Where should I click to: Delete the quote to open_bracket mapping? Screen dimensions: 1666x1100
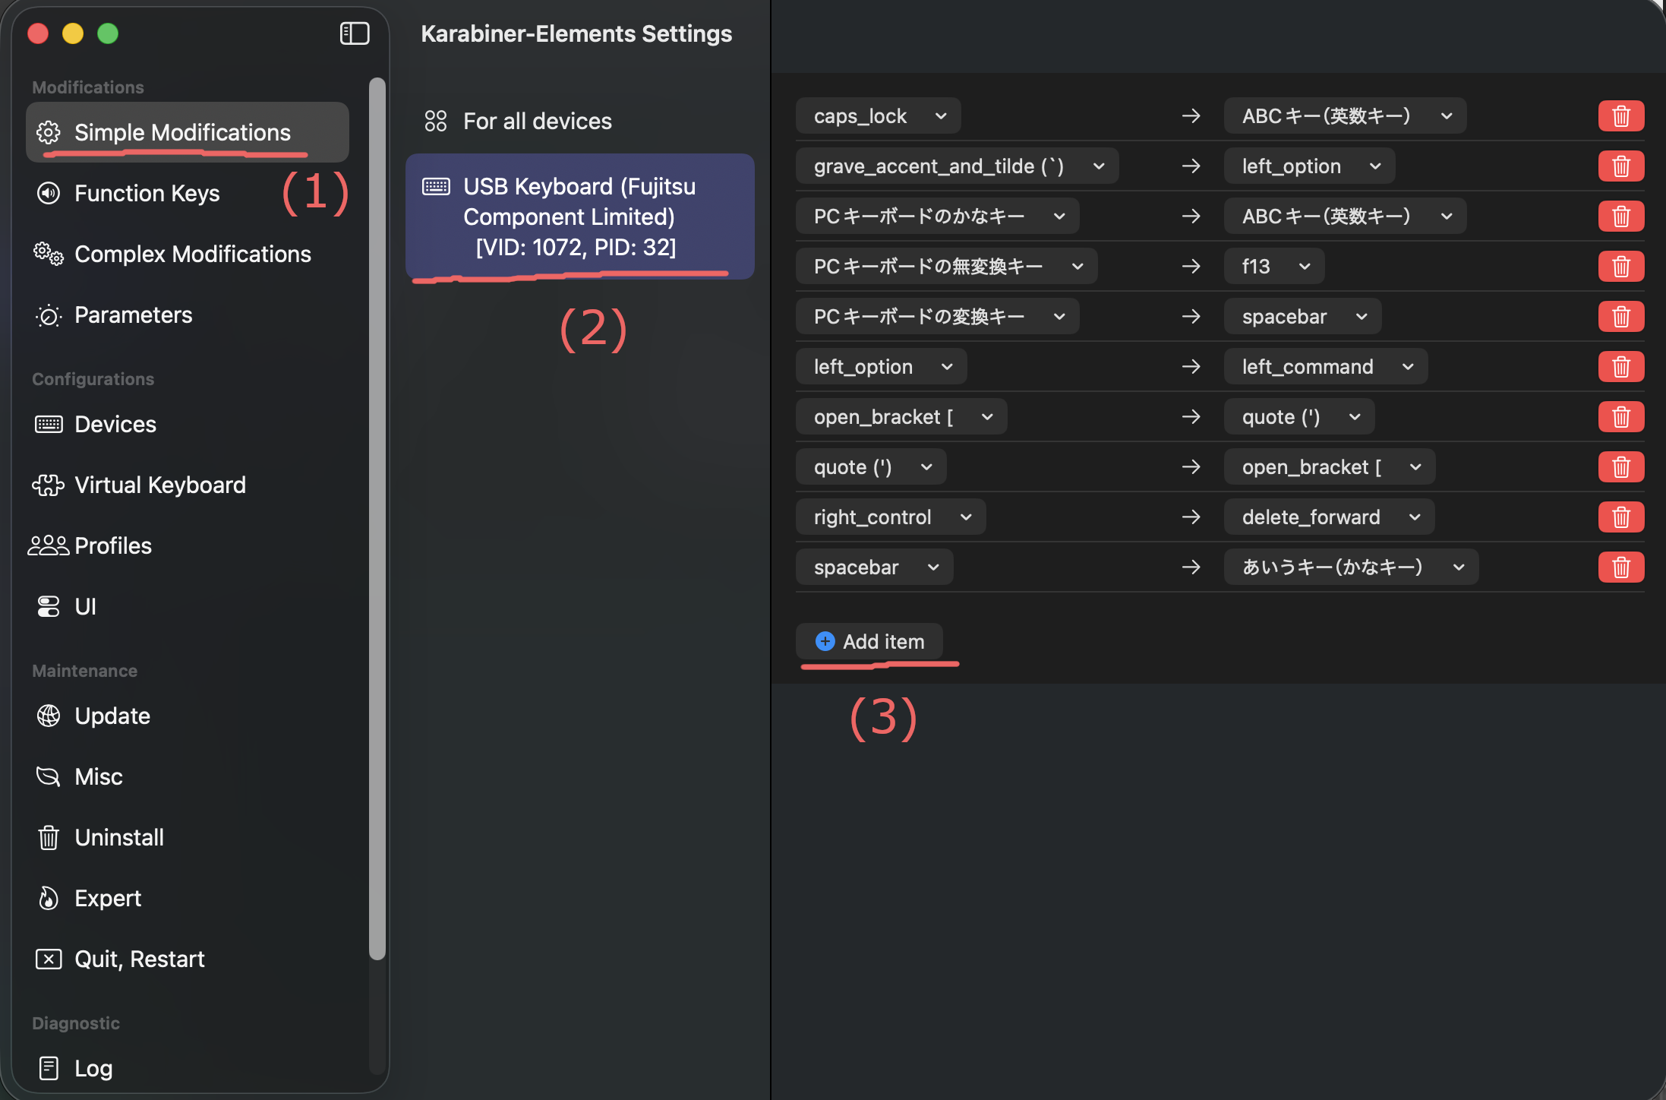(x=1621, y=467)
